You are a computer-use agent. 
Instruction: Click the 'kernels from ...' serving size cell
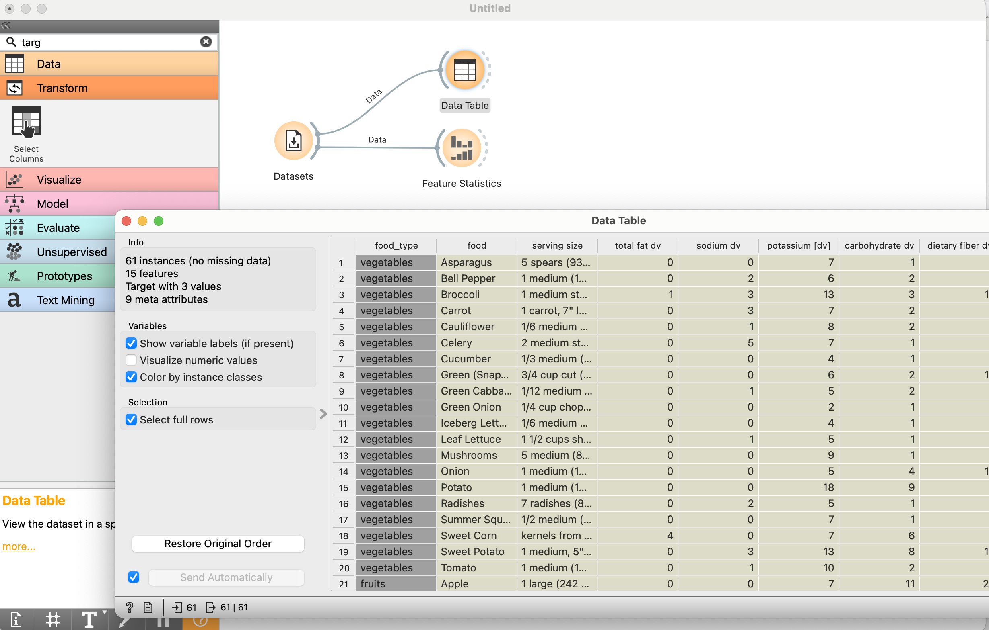[x=557, y=536]
